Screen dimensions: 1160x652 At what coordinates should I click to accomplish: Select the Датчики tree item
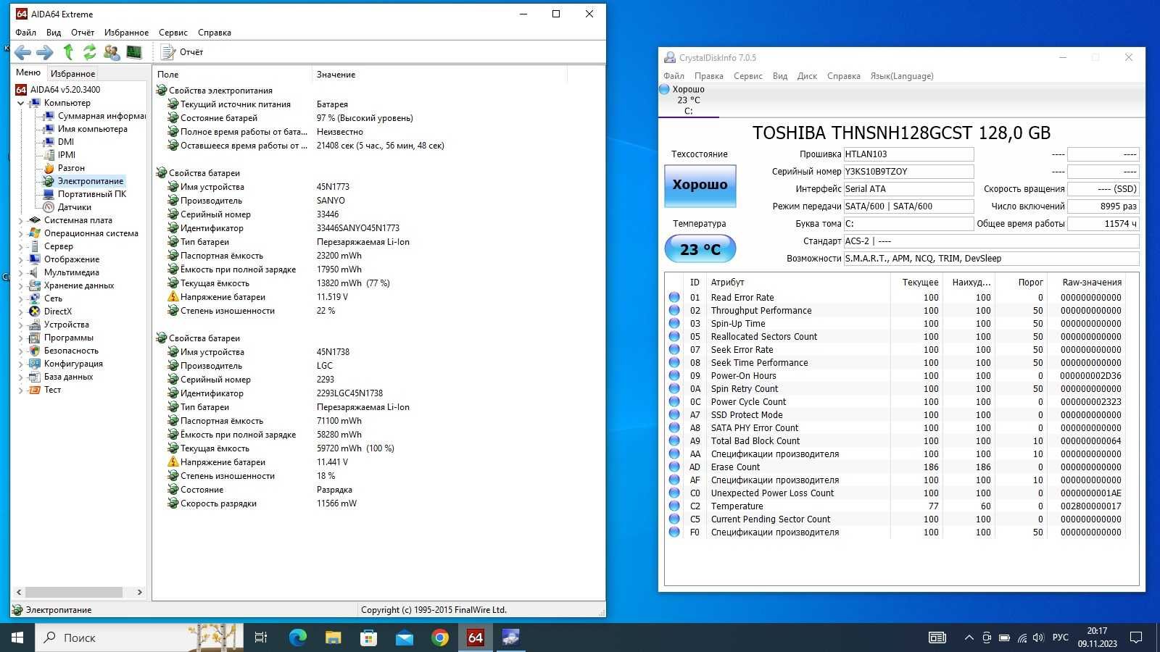point(74,207)
